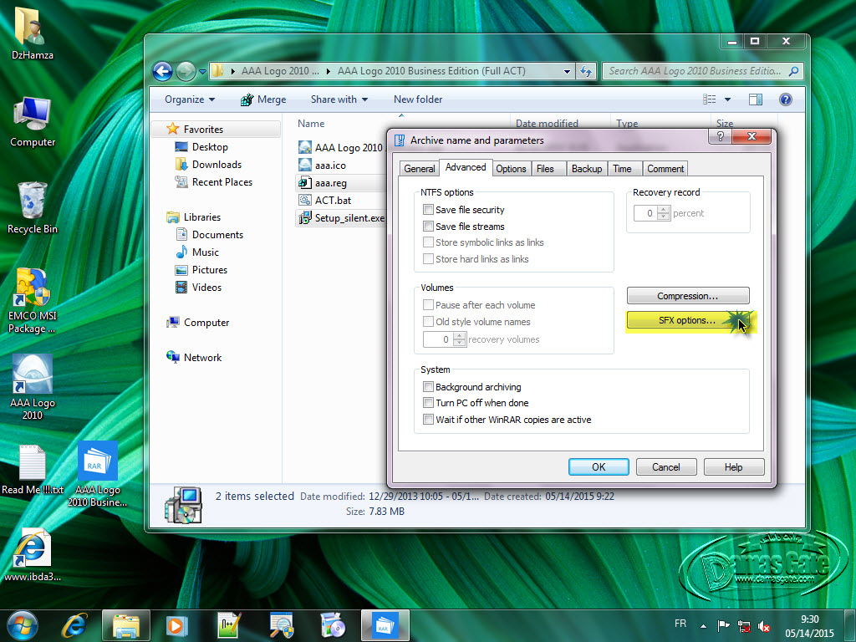Toggle Store symbolic links as links
The width and height of the screenshot is (856, 642).
pos(428,242)
